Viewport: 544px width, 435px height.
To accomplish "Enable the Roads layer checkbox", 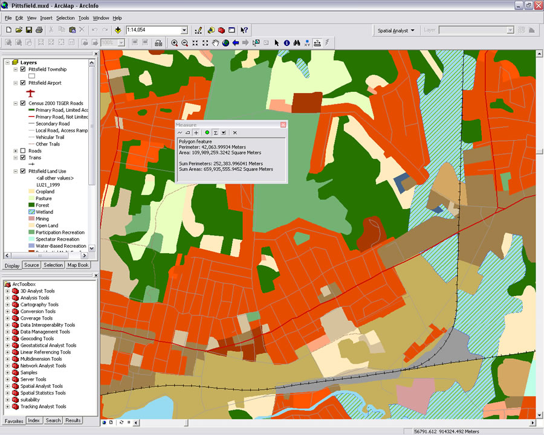I will click(x=23, y=151).
